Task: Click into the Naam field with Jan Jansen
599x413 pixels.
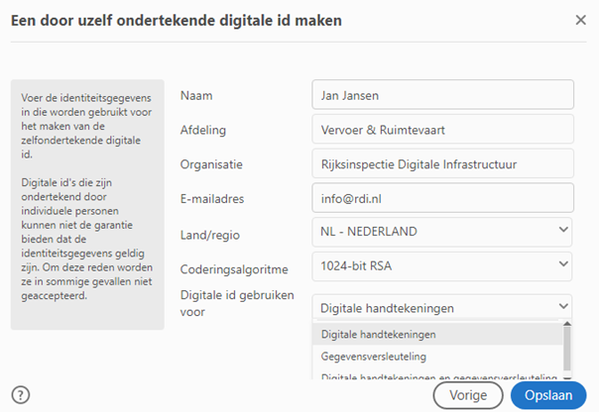Action: tap(442, 95)
